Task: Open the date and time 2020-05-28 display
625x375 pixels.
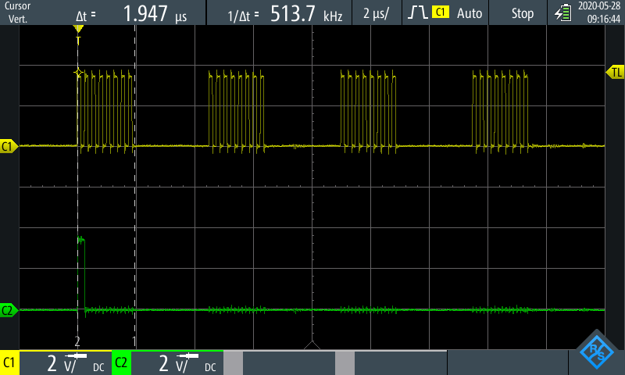Action: click(599, 12)
